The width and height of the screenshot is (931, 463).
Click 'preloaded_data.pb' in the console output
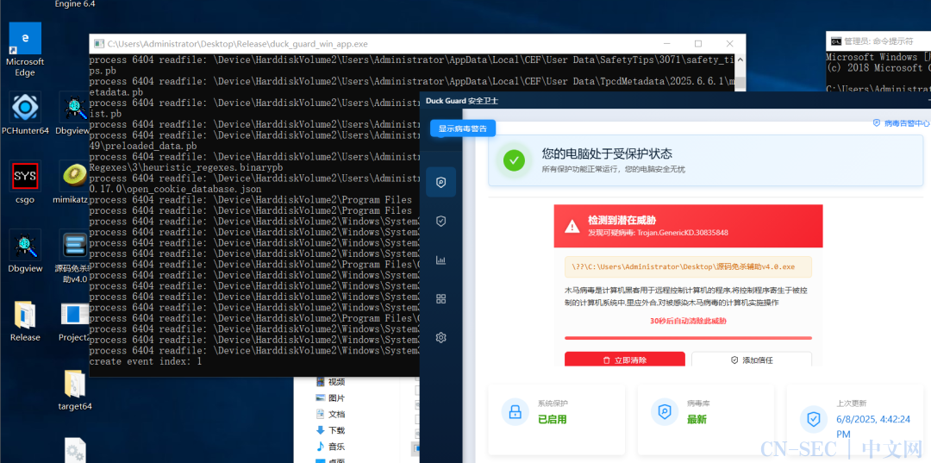pos(151,146)
